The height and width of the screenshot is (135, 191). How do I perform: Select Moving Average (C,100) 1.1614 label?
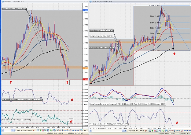coord(101,36)
